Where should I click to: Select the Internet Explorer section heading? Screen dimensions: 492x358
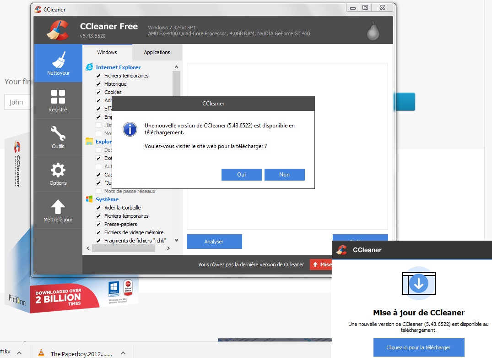pyautogui.click(x=118, y=67)
